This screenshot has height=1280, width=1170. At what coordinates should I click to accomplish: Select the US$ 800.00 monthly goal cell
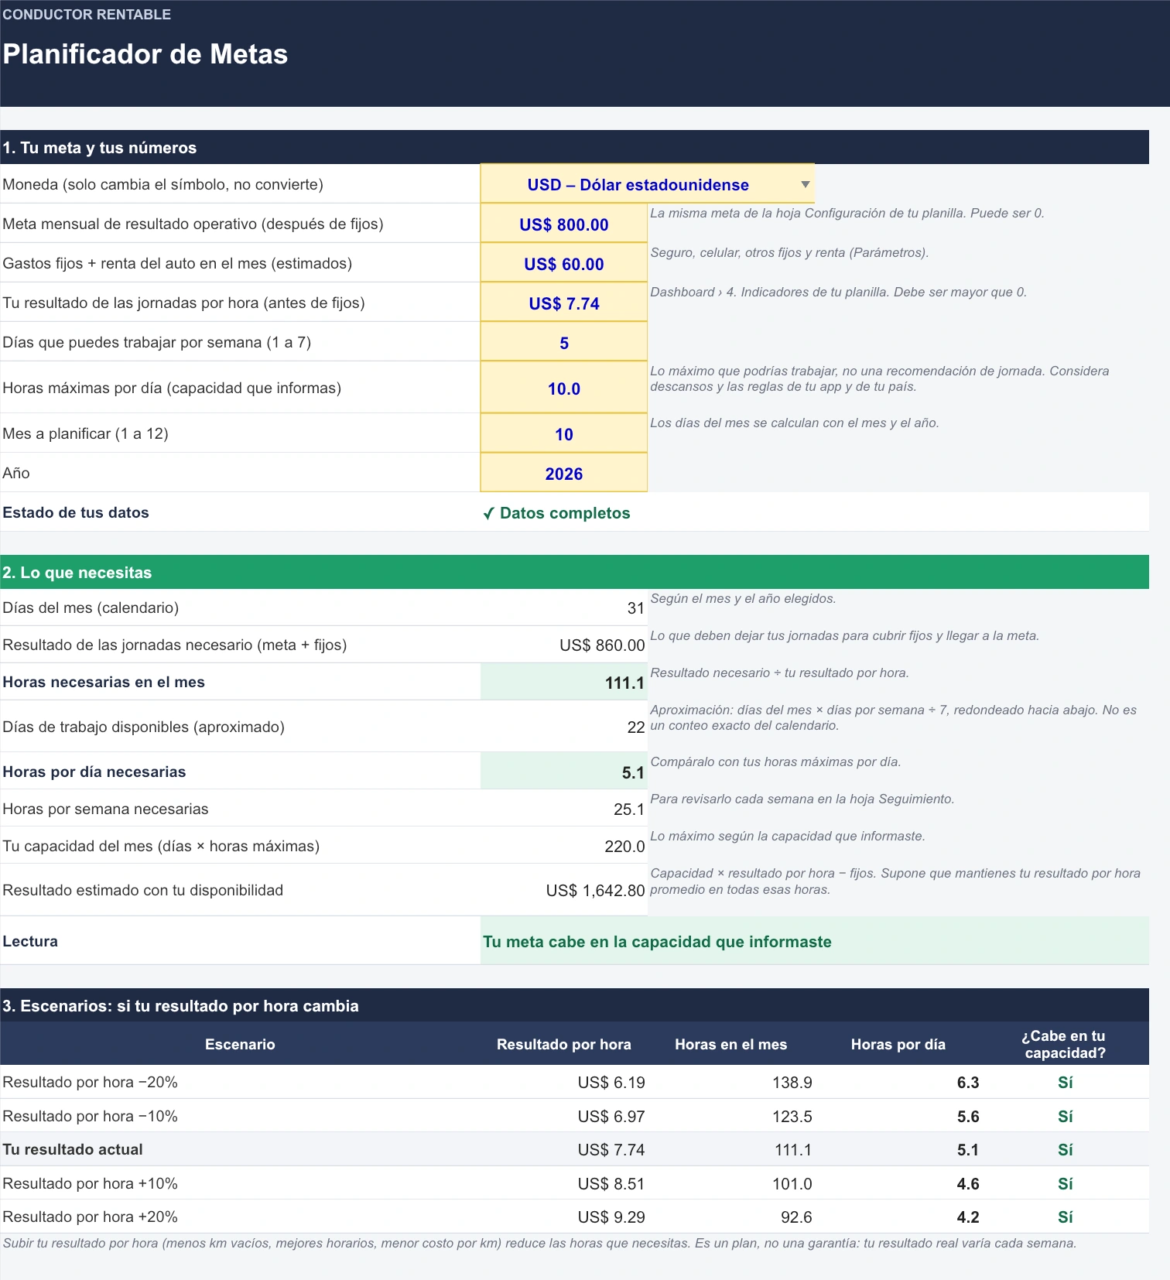563,224
